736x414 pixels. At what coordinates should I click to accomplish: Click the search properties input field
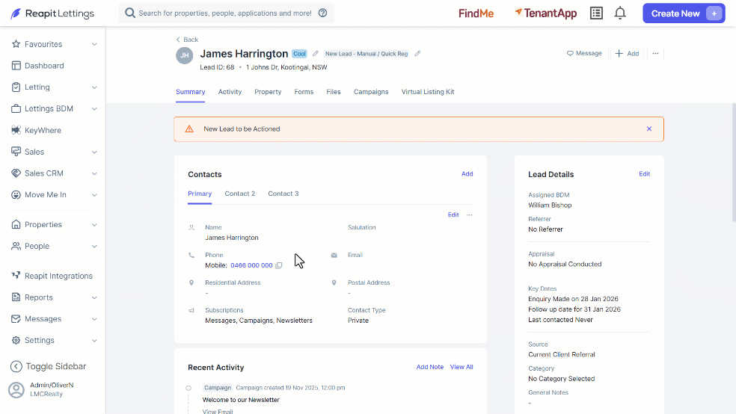coord(225,13)
